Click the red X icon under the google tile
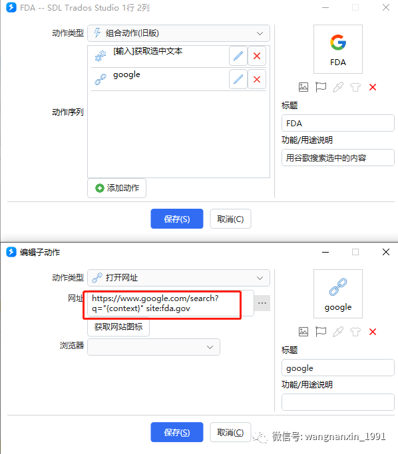 pos(373,332)
